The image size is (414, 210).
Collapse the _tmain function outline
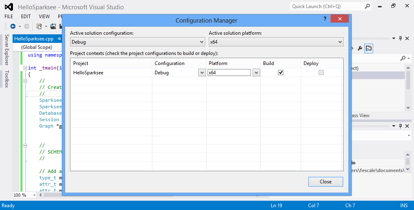point(25,68)
